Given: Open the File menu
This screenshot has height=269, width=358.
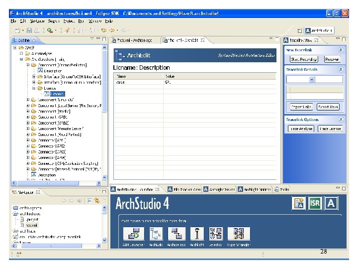Looking at the screenshot, I should pyautogui.click(x=13, y=21).
